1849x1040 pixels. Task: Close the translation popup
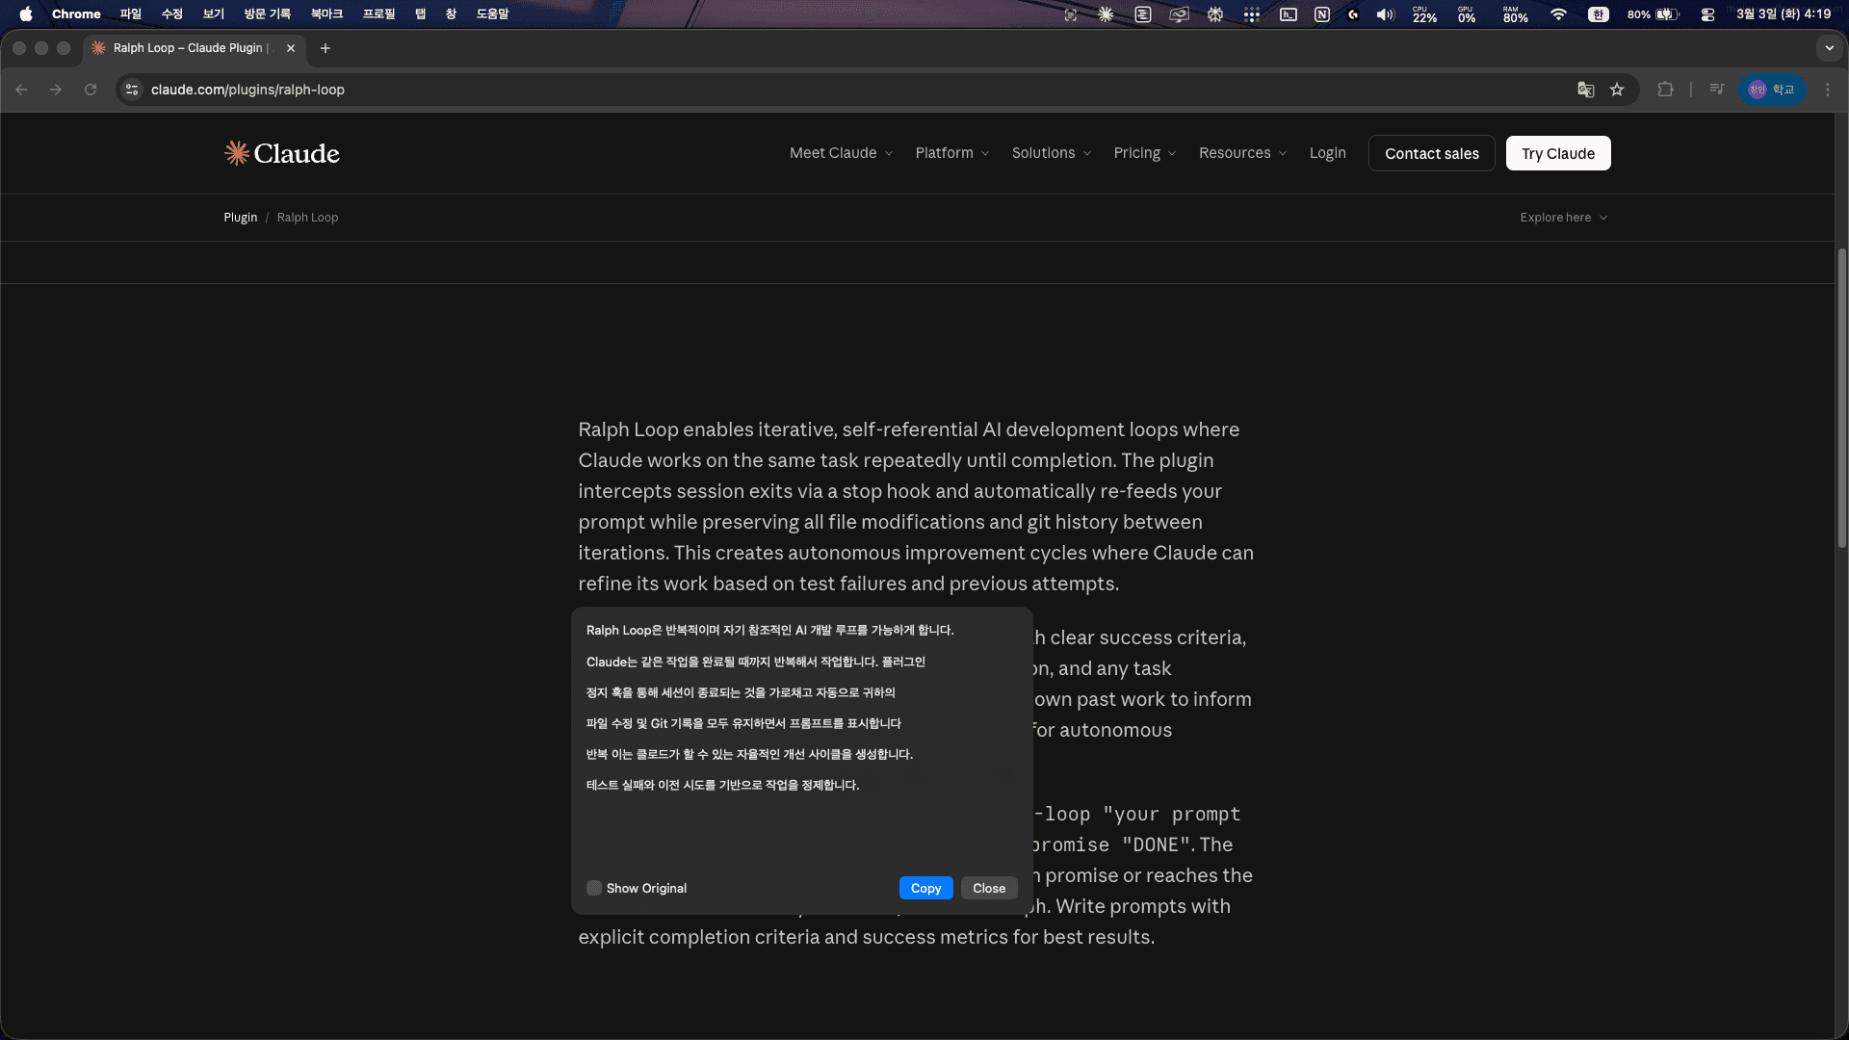click(x=988, y=888)
